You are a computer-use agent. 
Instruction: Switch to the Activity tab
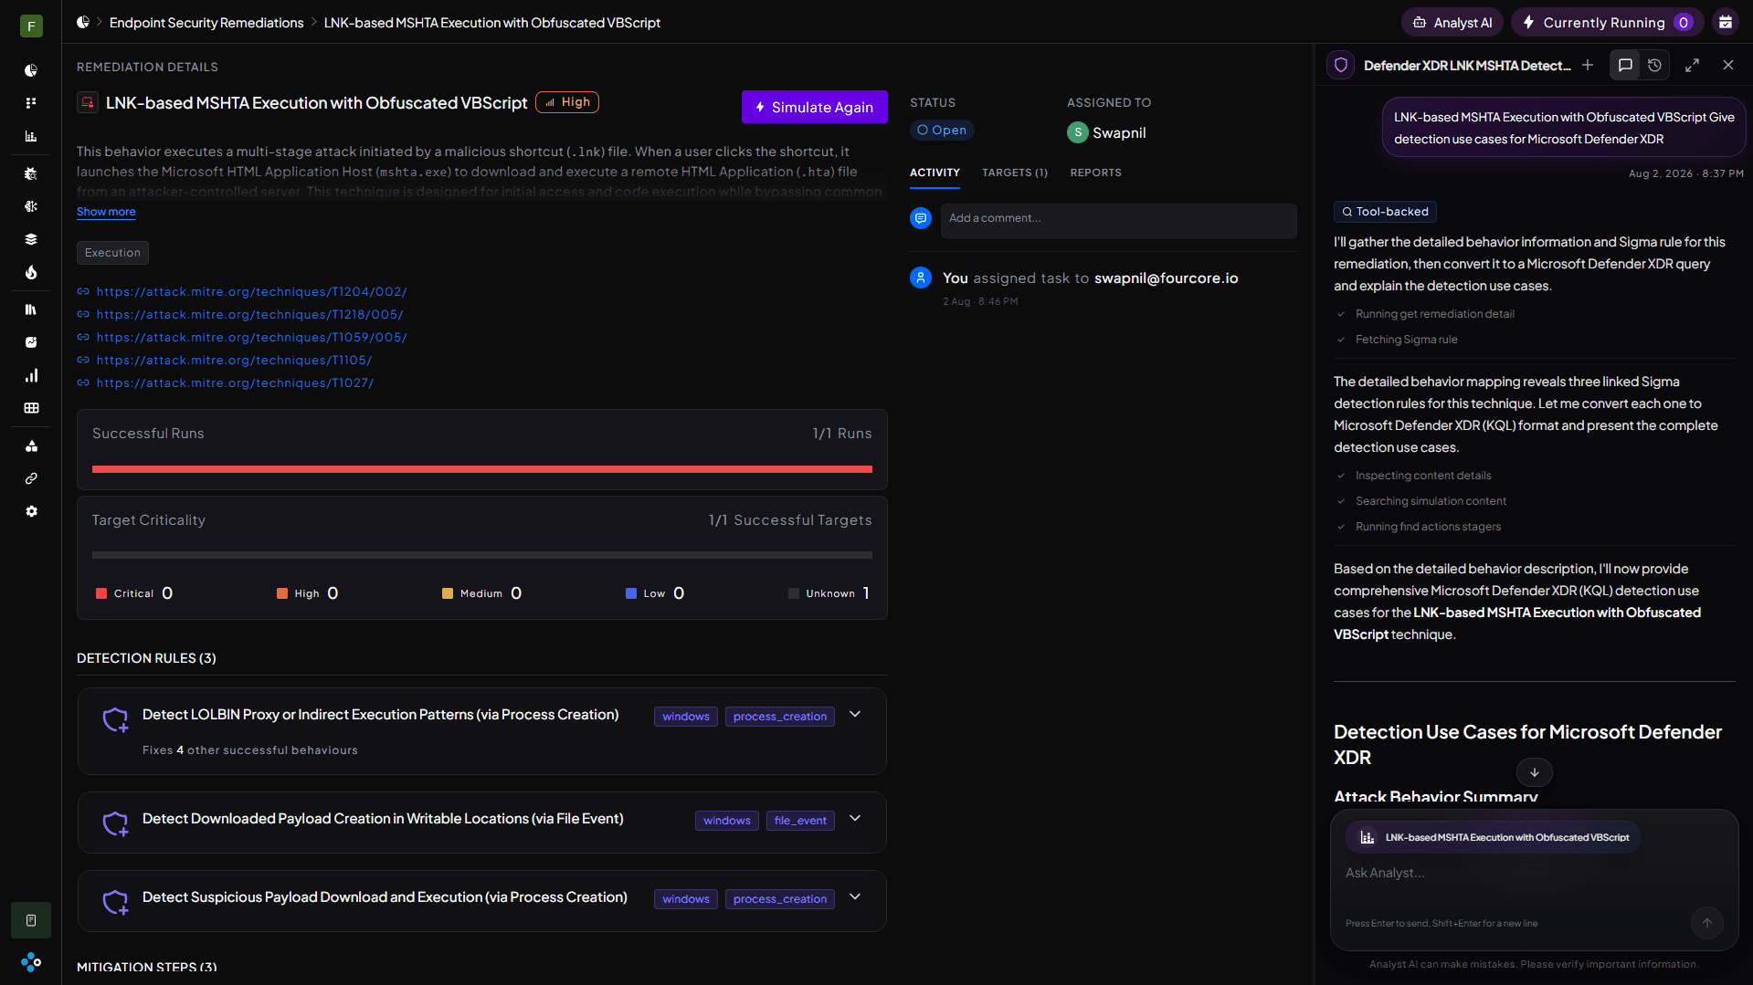coord(935,173)
